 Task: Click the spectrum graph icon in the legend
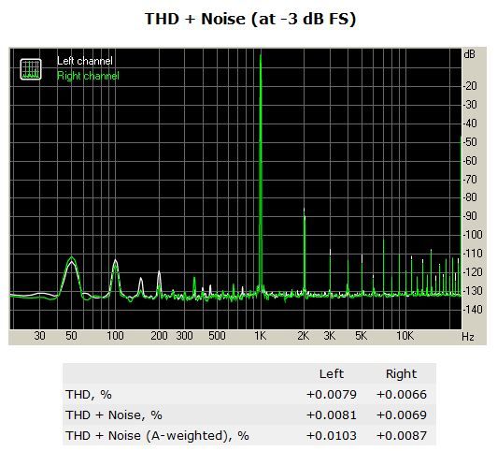pos(31,69)
